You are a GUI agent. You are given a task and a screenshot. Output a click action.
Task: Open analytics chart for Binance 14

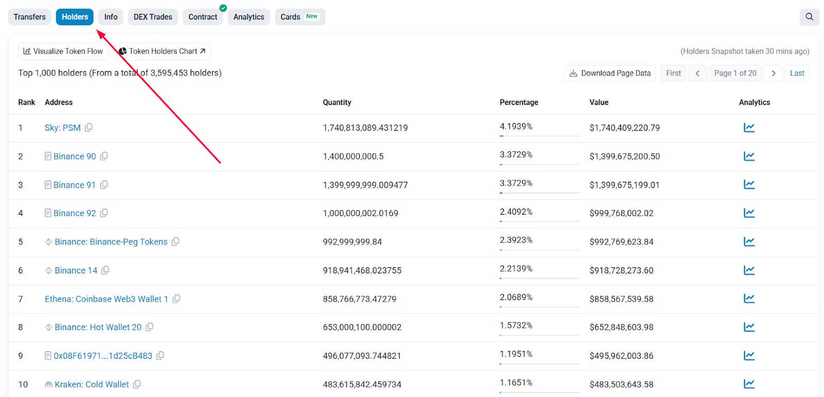coord(749,270)
